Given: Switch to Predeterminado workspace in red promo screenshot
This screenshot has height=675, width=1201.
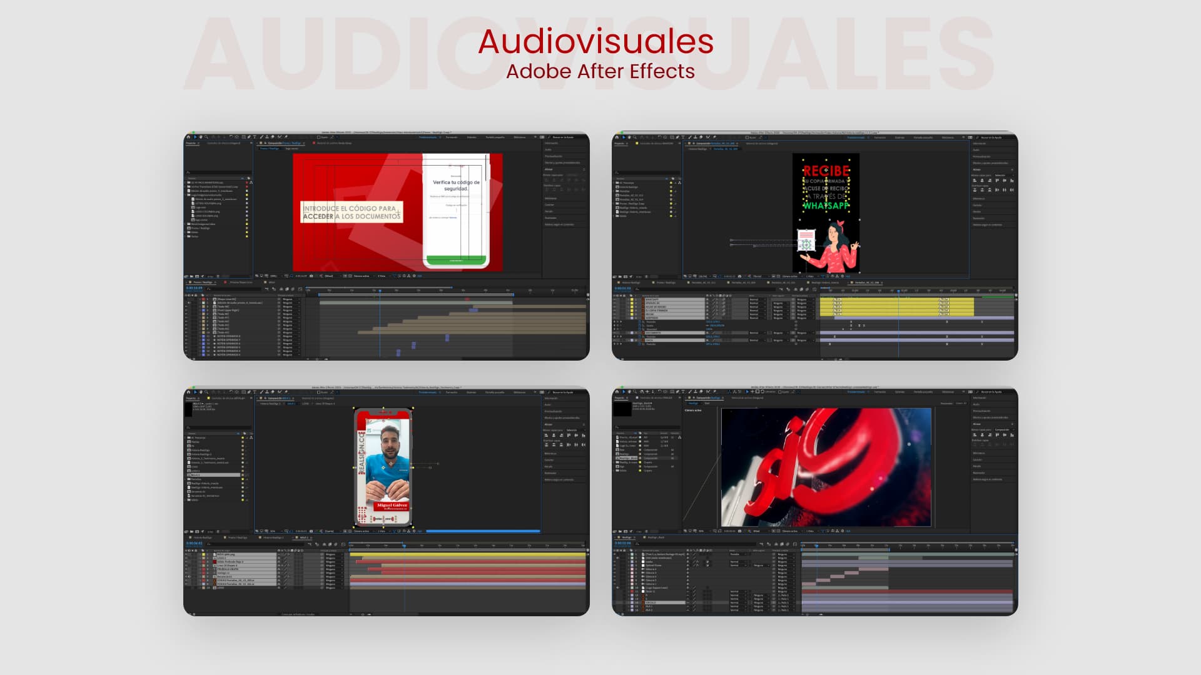Looking at the screenshot, I should pos(428,137).
